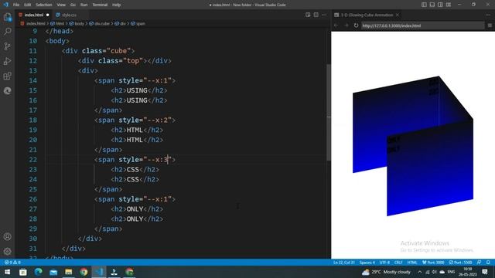Screen dimensions: 495x278
Task: Open the Extensions view
Action: [x=7, y=76]
